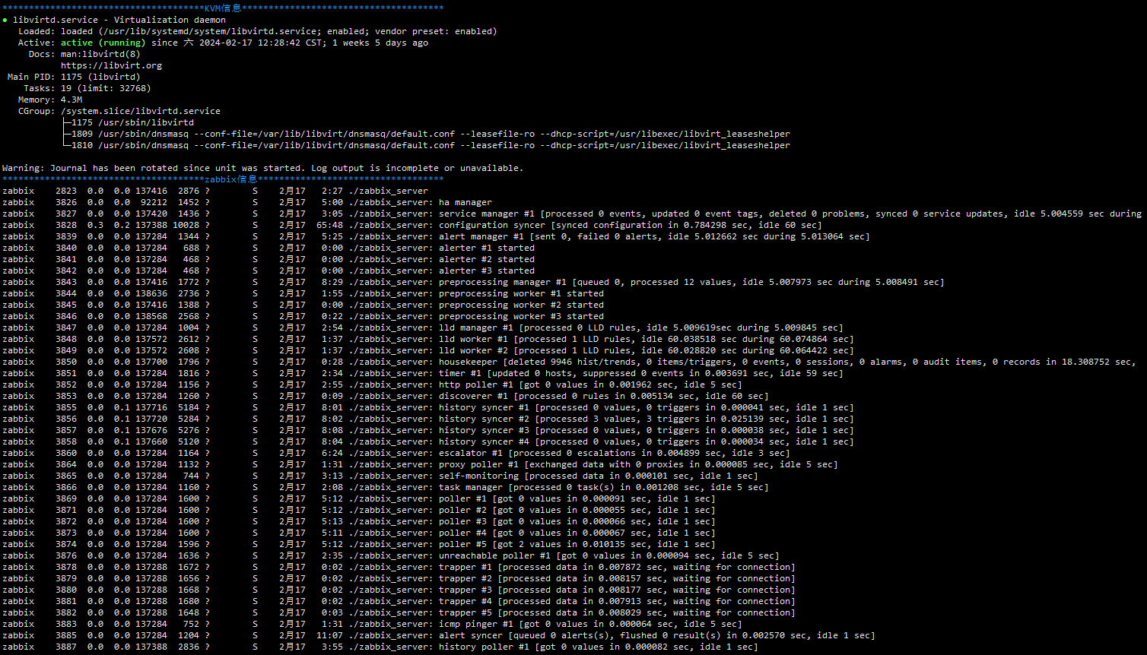Viewport: 1147px width, 655px height.
Task: Click the 'alert syncer' process row
Action: pyautogui.click(x=438, y=635)
